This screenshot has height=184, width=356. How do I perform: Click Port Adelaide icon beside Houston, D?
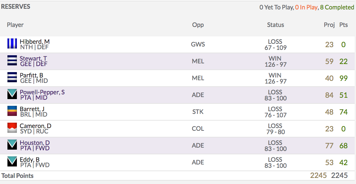pyautogui.click(x=12, y=145)
